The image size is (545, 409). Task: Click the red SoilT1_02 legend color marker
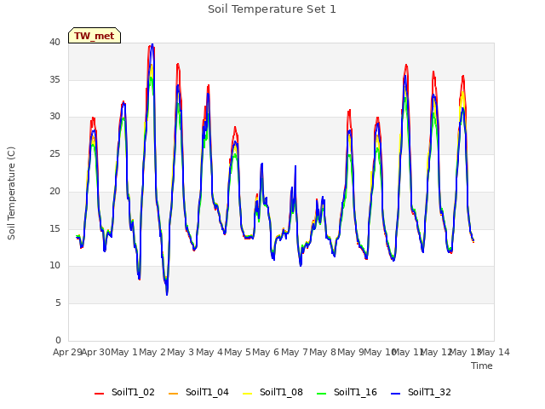99,394
